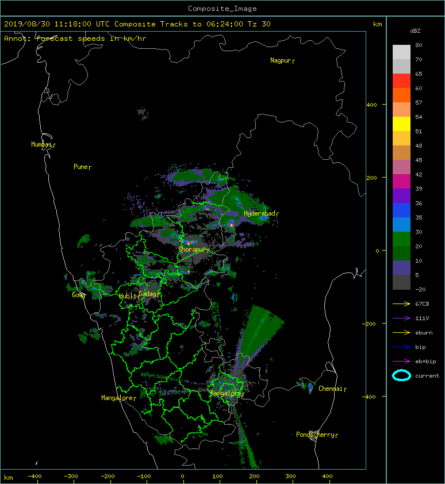
Task: Pick the dark gray 5 dBZ swatch
Action: click(x=401, y=282)
